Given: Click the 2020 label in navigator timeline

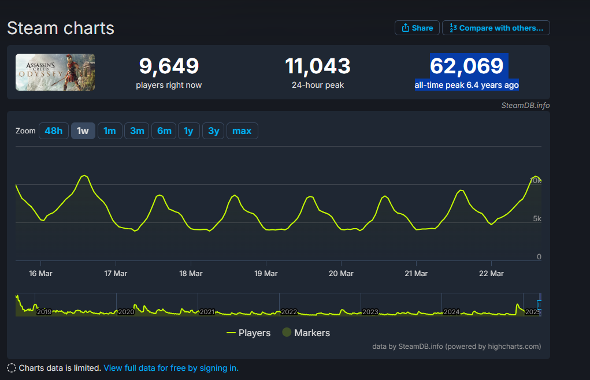Looking at the screenshot, I should pos(126,312).
